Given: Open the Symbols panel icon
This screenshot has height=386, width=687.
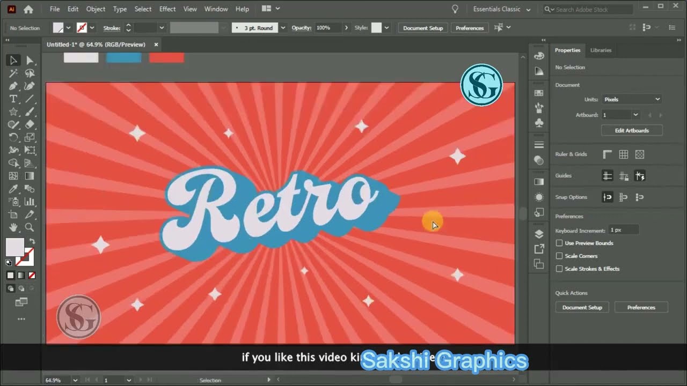Looking at the screenshot, I should pos(539,123).
